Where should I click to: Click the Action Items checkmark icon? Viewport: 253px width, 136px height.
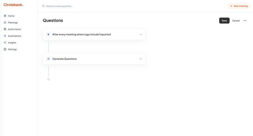coord(5,29)
